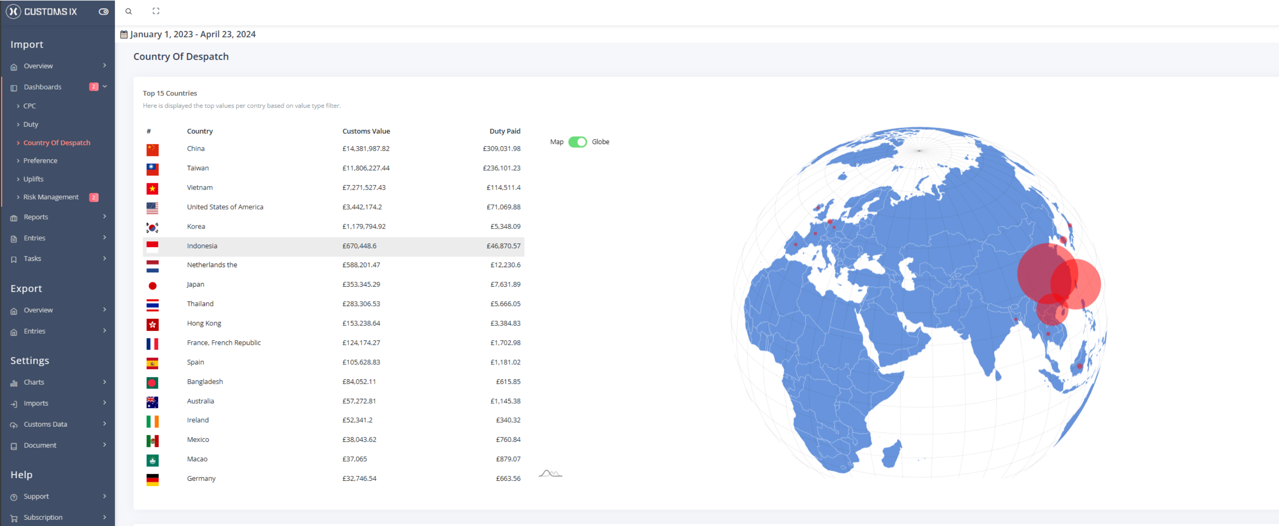
Task: Click the fullscreen expand icon
Action: point(156,11)
